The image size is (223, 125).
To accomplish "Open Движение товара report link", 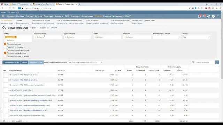I will coord(7,23).
